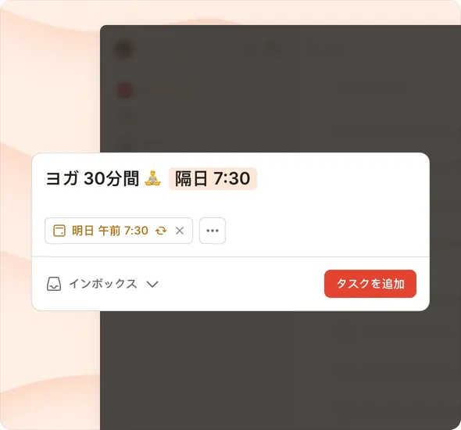This screenshot has height=430, width=461.
Task: Click the blurred dark avatar in the top-left of the panel
Action: click(x=123, y=49)
